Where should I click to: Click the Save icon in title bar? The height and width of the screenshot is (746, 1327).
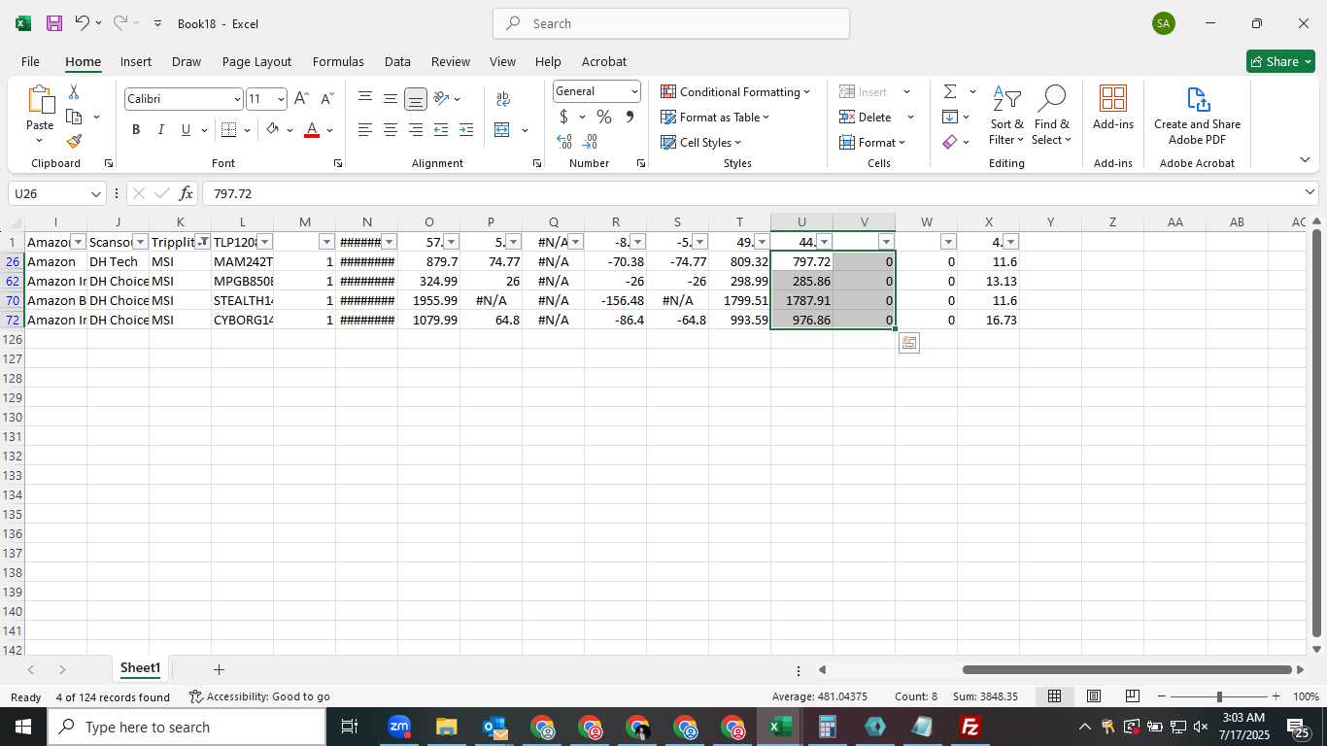click(54, 23)
